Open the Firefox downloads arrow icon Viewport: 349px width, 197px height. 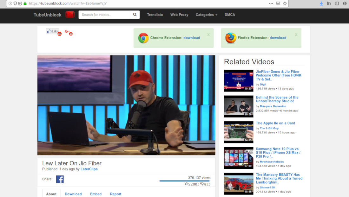[321, 3]
